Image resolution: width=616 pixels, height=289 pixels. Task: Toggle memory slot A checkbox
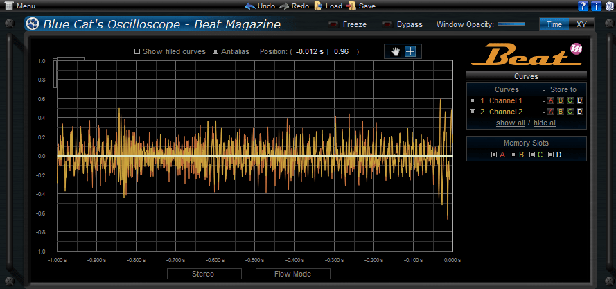tap(494, 155)
